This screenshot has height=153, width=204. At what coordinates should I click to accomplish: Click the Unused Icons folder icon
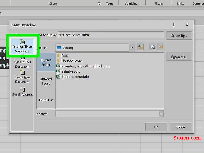click(x=58, y=61)
